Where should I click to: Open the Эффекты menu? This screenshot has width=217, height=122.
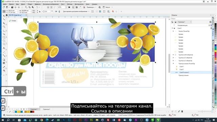coord(38,4)
